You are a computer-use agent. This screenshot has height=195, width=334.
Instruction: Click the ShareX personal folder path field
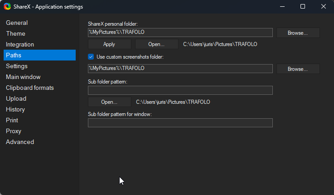coord(180,32)
